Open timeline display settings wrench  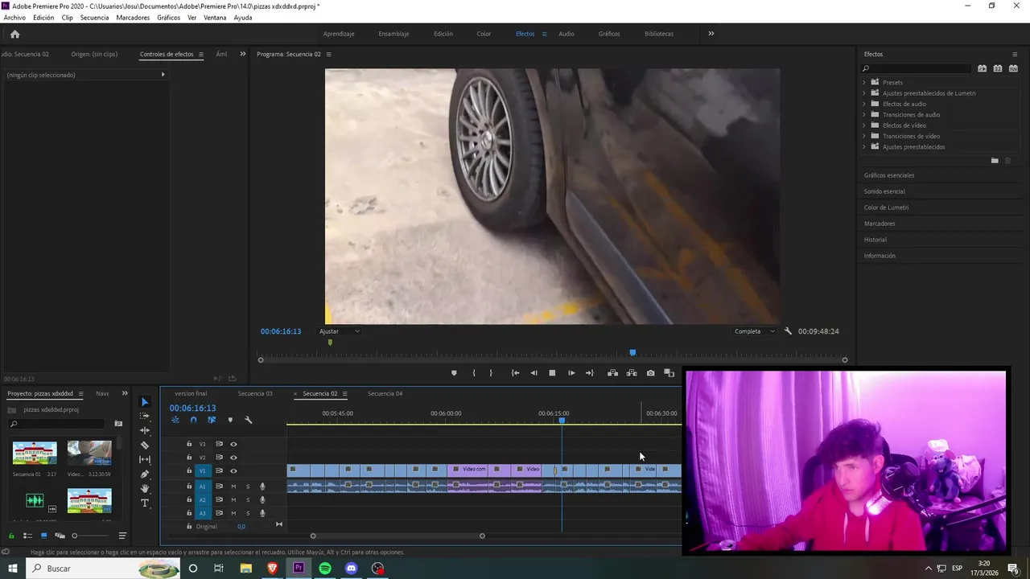248,420
